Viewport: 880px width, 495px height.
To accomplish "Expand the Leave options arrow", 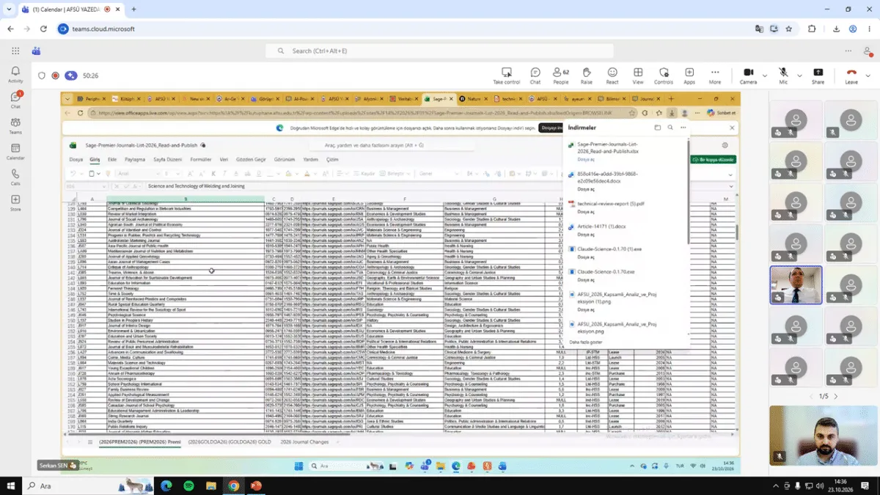I will point(868,76).
